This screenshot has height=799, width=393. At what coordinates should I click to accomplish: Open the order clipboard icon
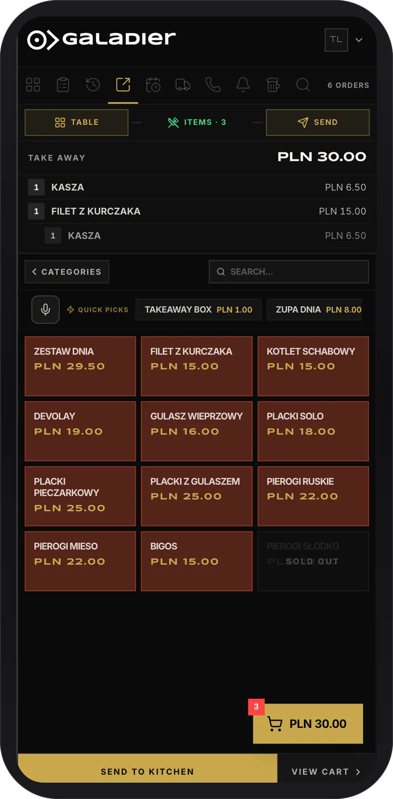pos(63,85)
